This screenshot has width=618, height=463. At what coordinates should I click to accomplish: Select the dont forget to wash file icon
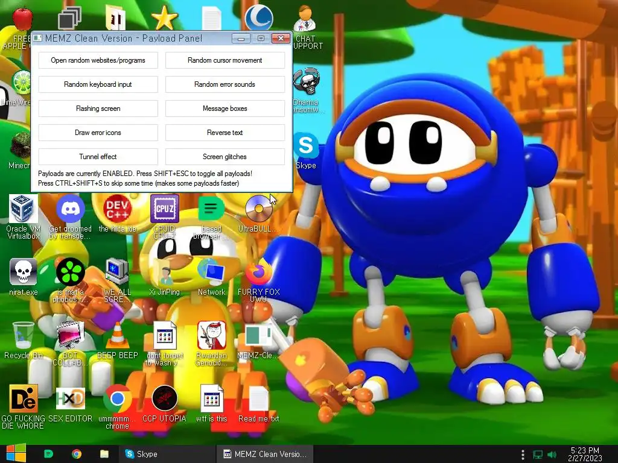[x=165, y=335]
